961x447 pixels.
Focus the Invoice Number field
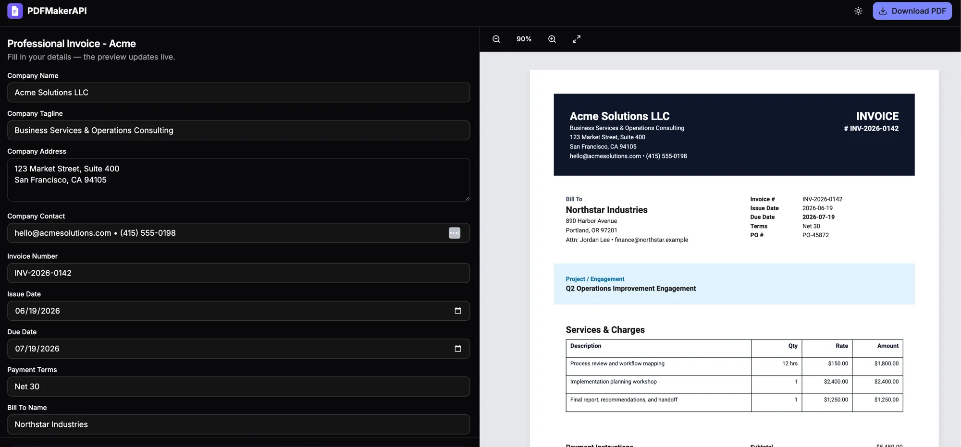point(238,273)
